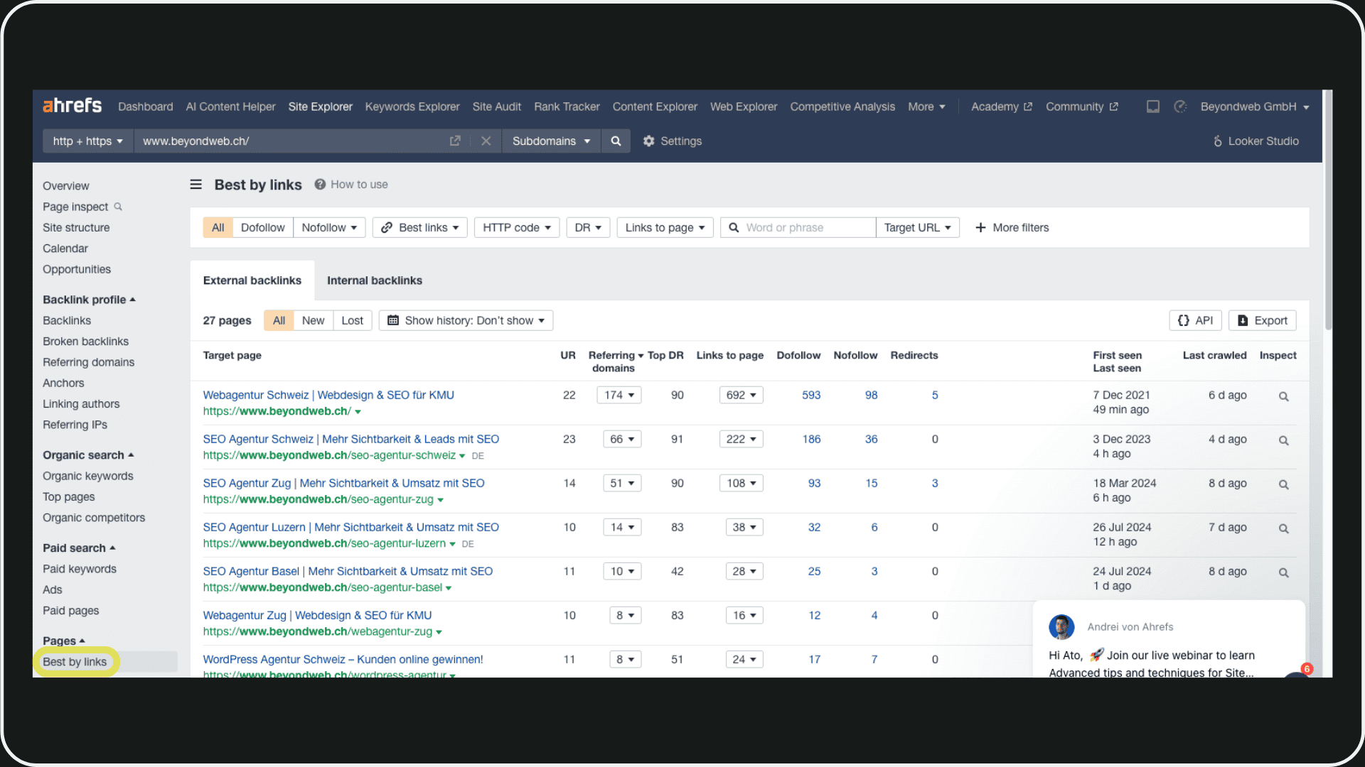The height and width of the screenshot is (767, 1365).
Task: Expand the 174 referring domains dropdown
Action: pos(619,395)
